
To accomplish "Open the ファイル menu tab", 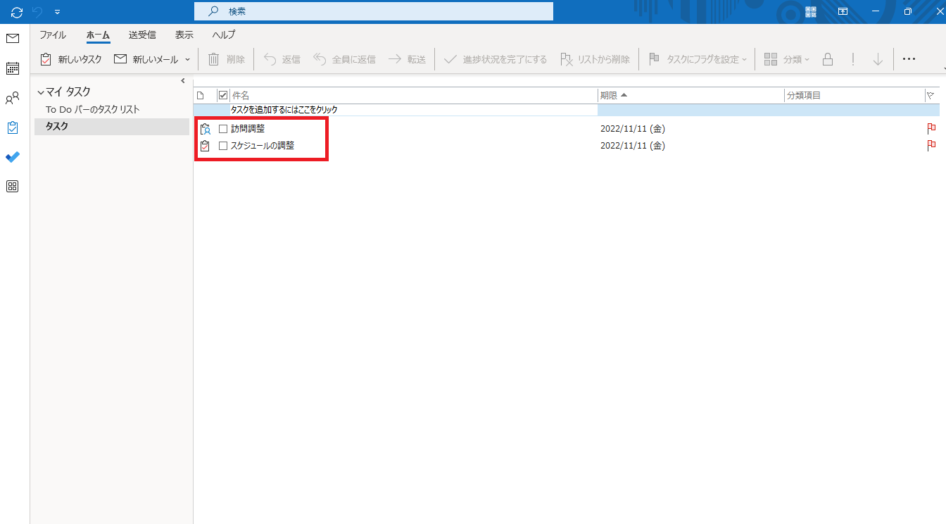I will (53, 35).
